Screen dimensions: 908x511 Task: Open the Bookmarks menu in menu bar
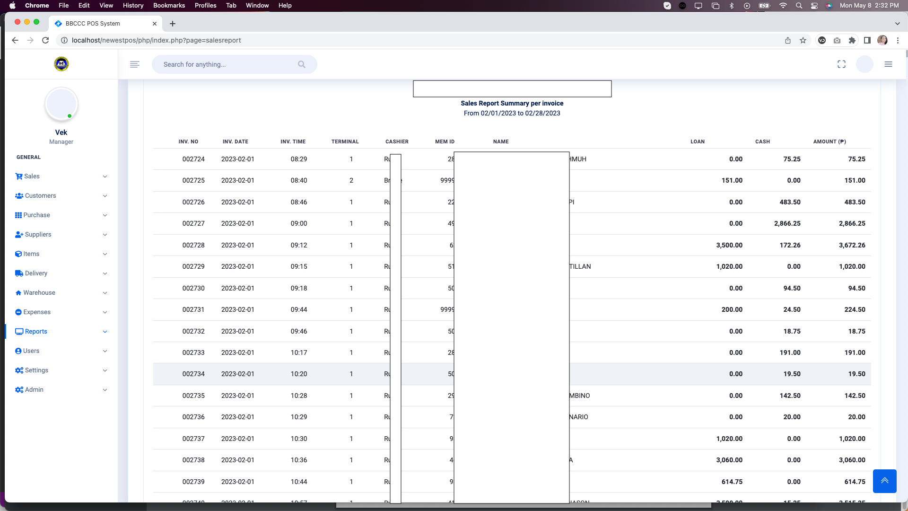(169, 5)
